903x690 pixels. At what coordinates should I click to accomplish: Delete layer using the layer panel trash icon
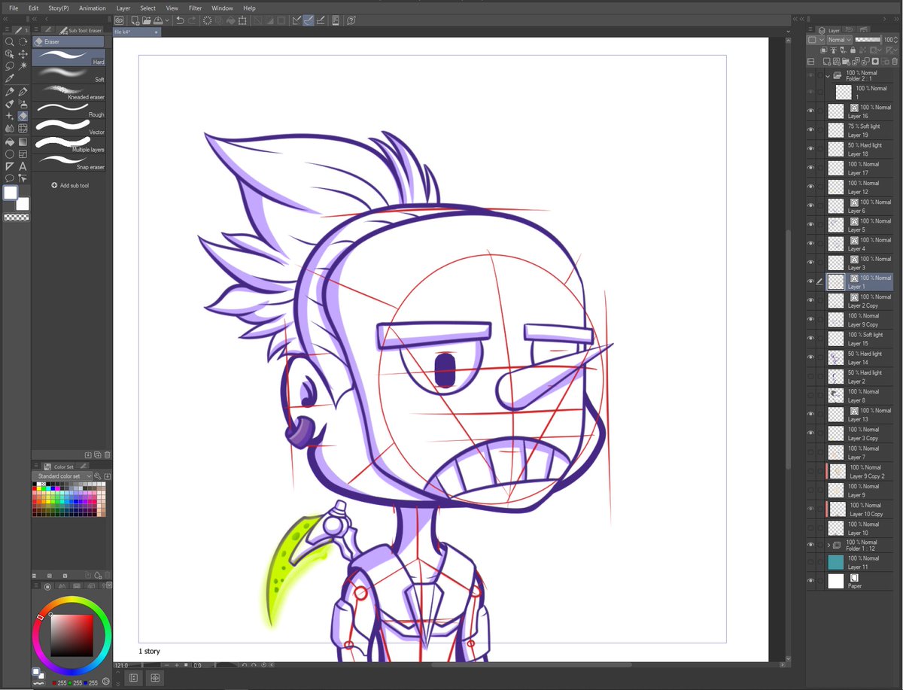893,61
